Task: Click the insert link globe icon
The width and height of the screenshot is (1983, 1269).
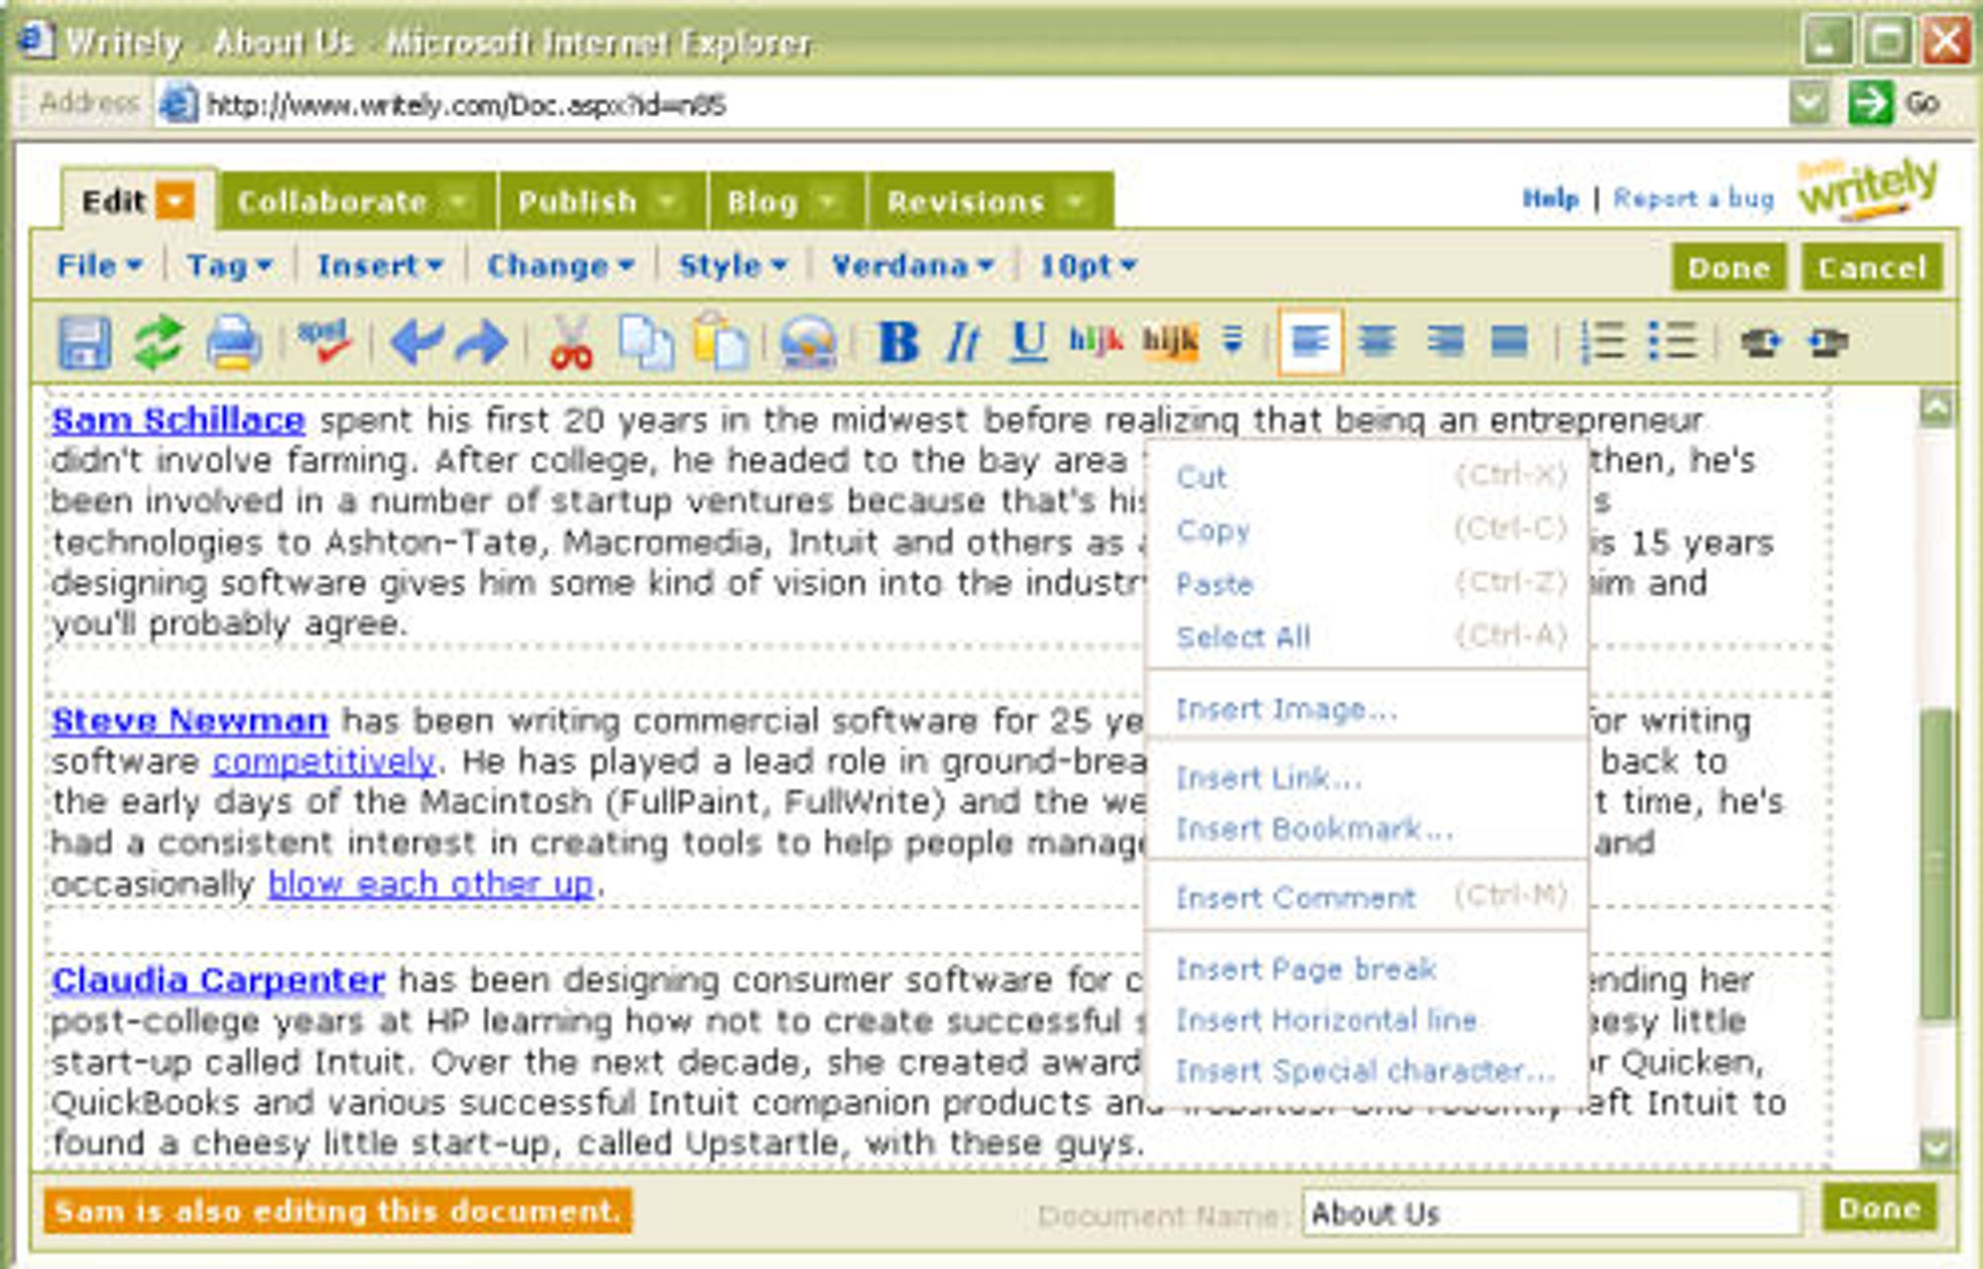Action: (x=808, y=343)
